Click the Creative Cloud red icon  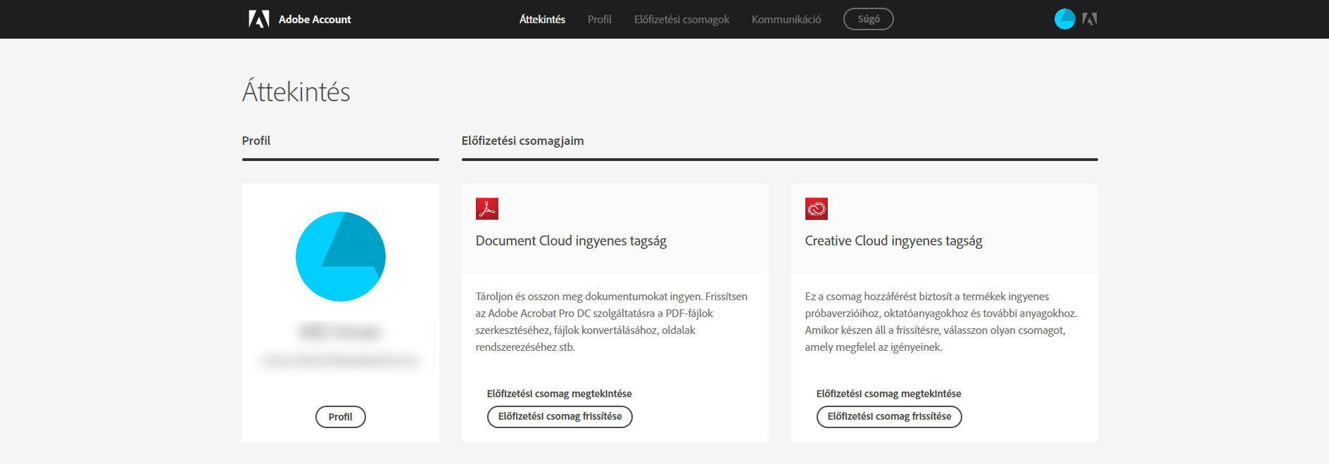[x=817, y=209]
